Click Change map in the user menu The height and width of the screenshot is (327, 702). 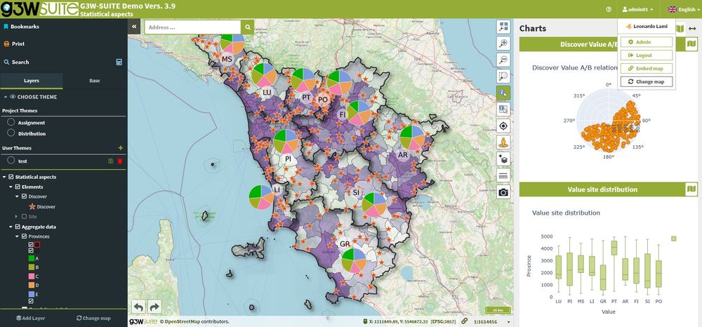pyautogui.click(x=647, y=82)
